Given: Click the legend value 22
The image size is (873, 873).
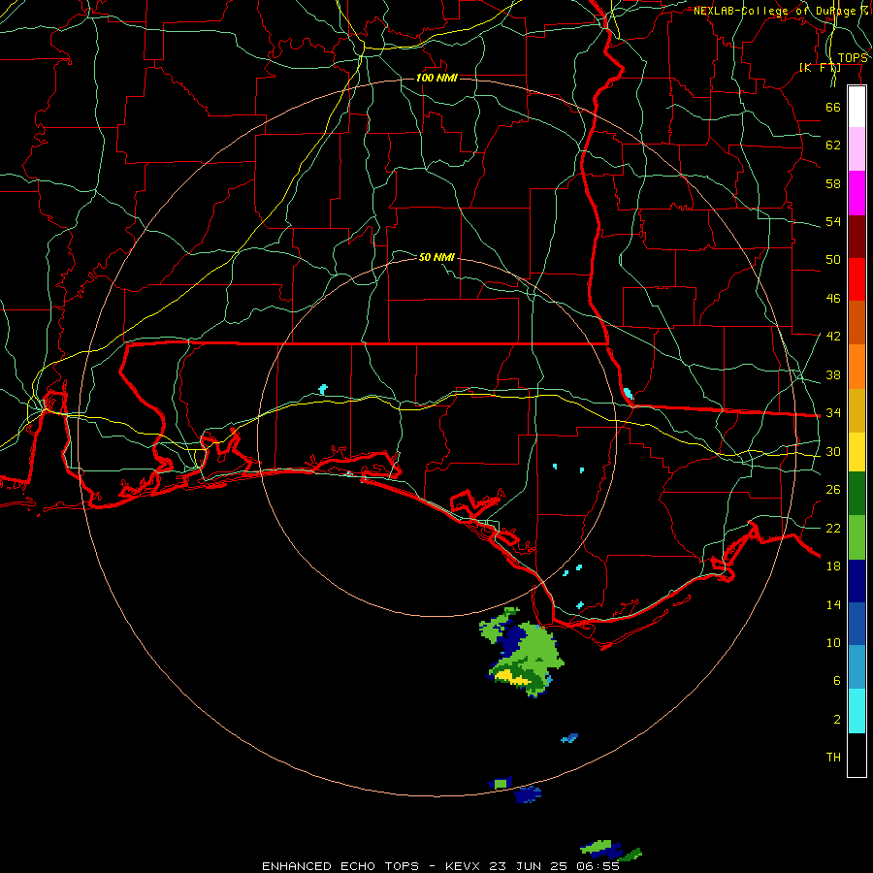Looking at the screenshot, I should [833, 528].
